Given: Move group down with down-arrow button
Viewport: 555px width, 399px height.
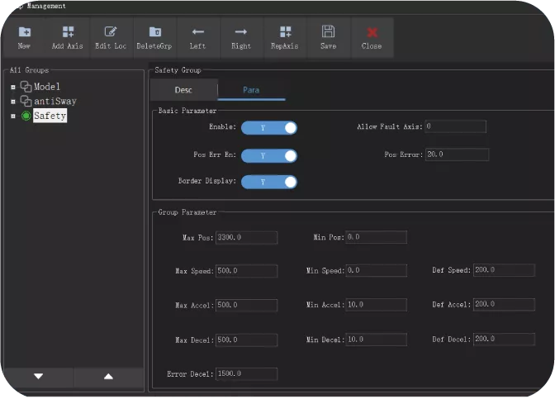Looking at the screenshot, I should click(39, 377).
